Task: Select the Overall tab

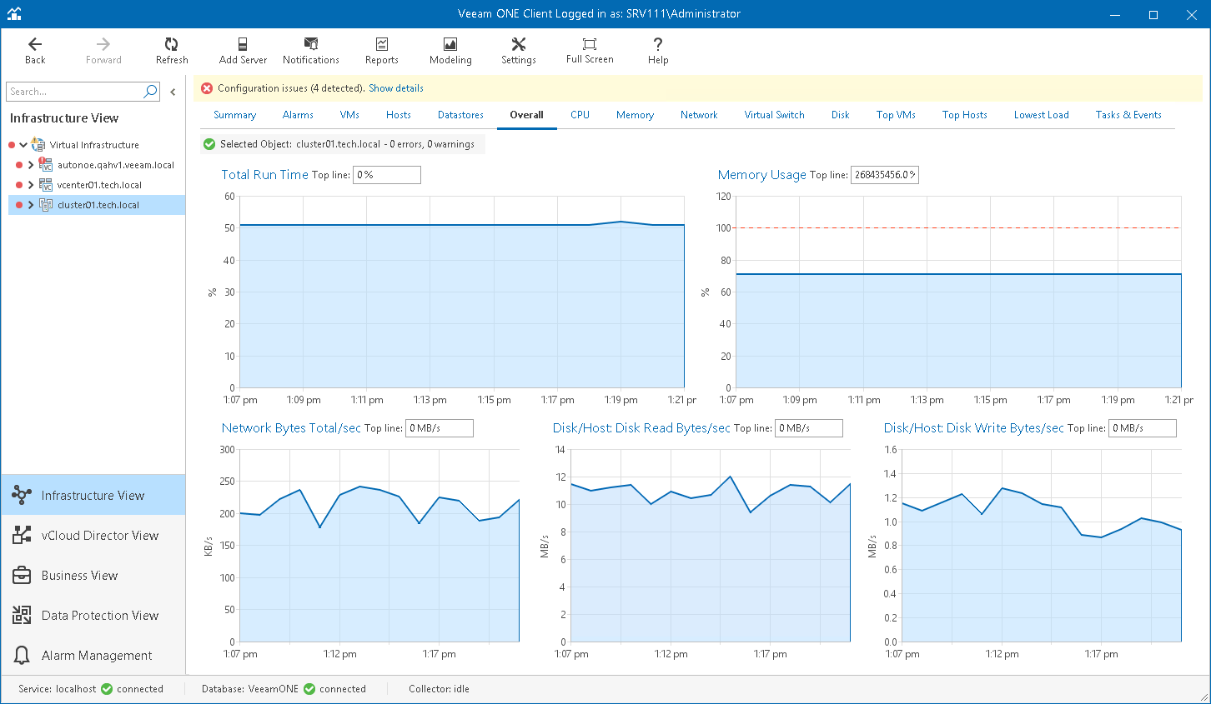Action: [x=527, y=115]
